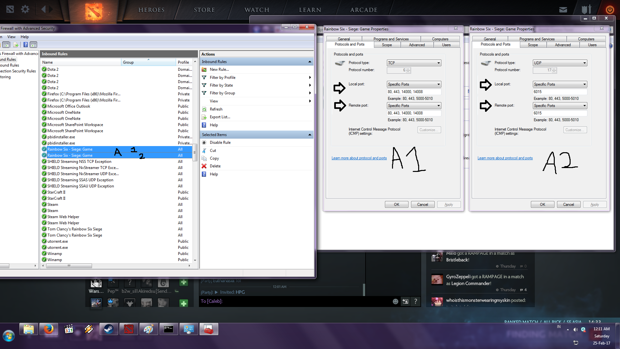The height and width of the screenshot is (349, 620).
Task: Collapse the Selected Items section
Action: coord(310,135)
